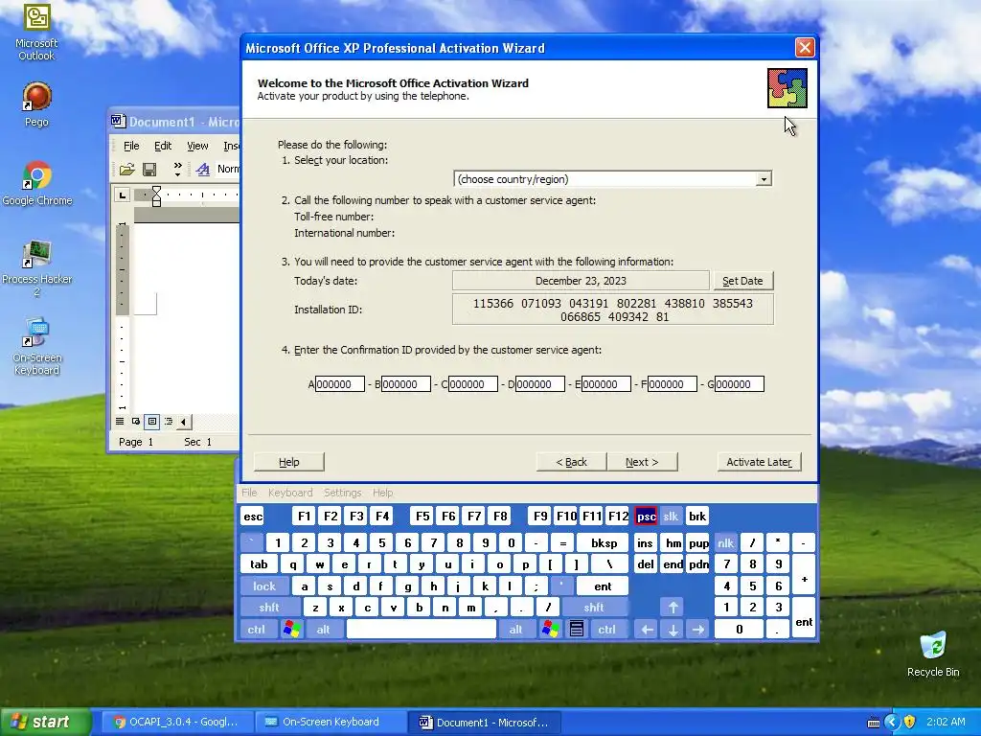Open Keyboard menu in On-Screen Keyboard
Image resolution: width=981 pixels, height=736 pixels.
[290, 493]
